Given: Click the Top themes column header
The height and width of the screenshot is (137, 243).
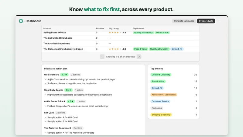Looking at the screenshot, I should (139, 28).
